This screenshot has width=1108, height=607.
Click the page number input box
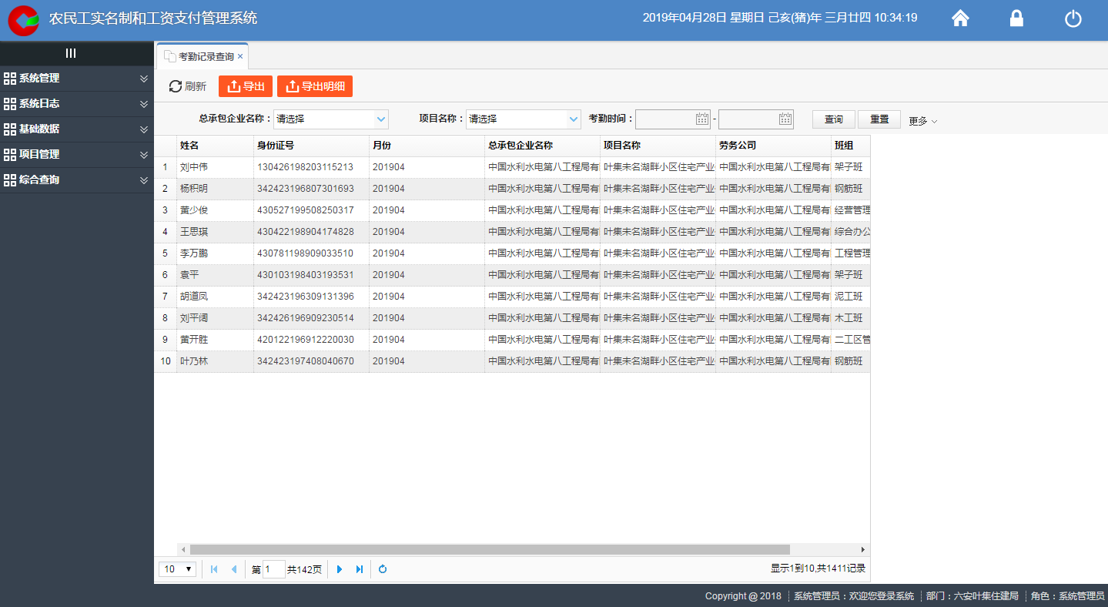274,569
